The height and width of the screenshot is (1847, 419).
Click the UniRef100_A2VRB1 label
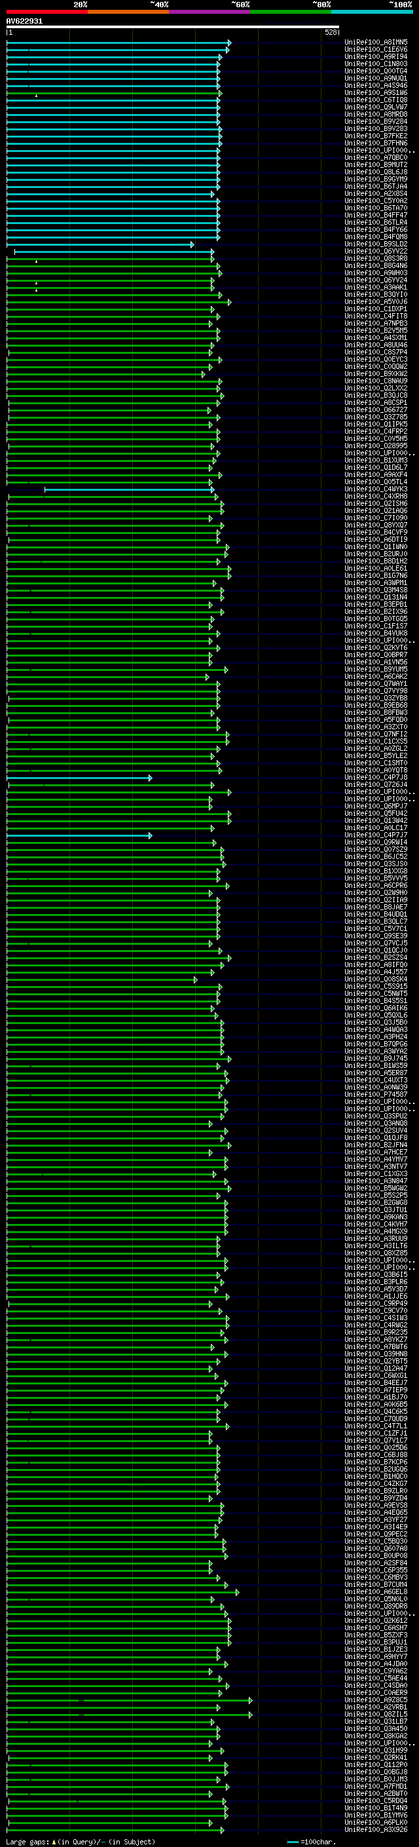coord(376,1708)
